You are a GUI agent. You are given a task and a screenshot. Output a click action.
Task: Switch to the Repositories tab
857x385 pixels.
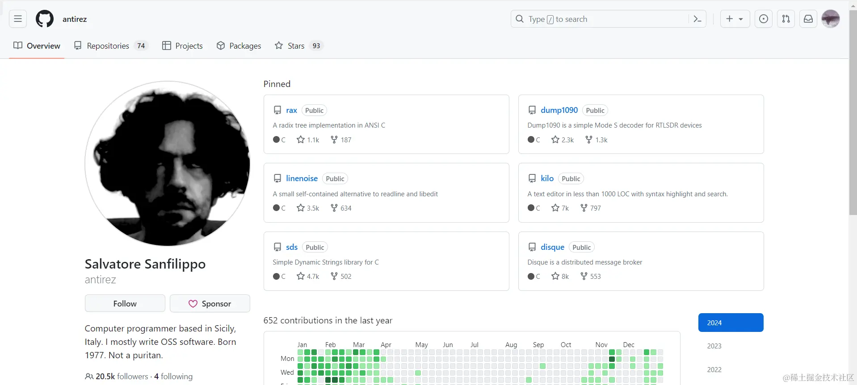(x=111, y=46)
